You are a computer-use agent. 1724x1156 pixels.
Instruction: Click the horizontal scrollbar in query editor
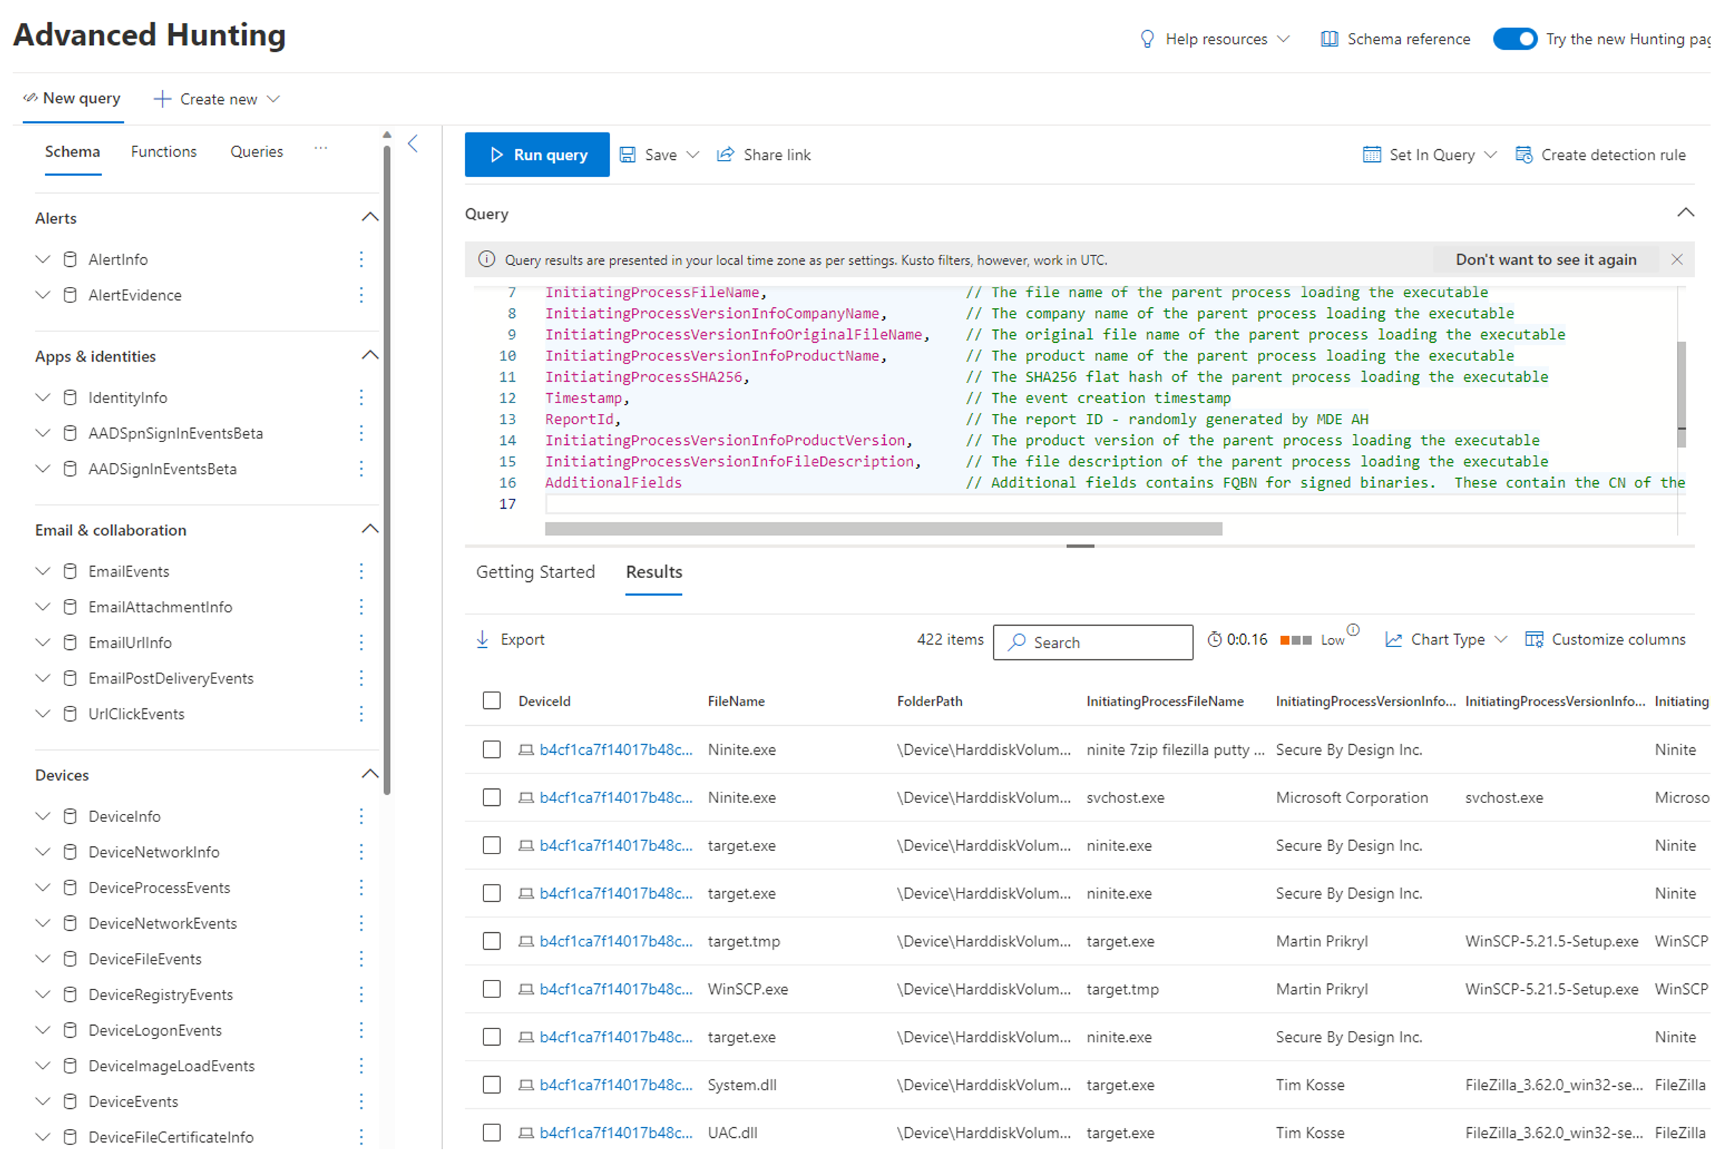coord(883,529)
